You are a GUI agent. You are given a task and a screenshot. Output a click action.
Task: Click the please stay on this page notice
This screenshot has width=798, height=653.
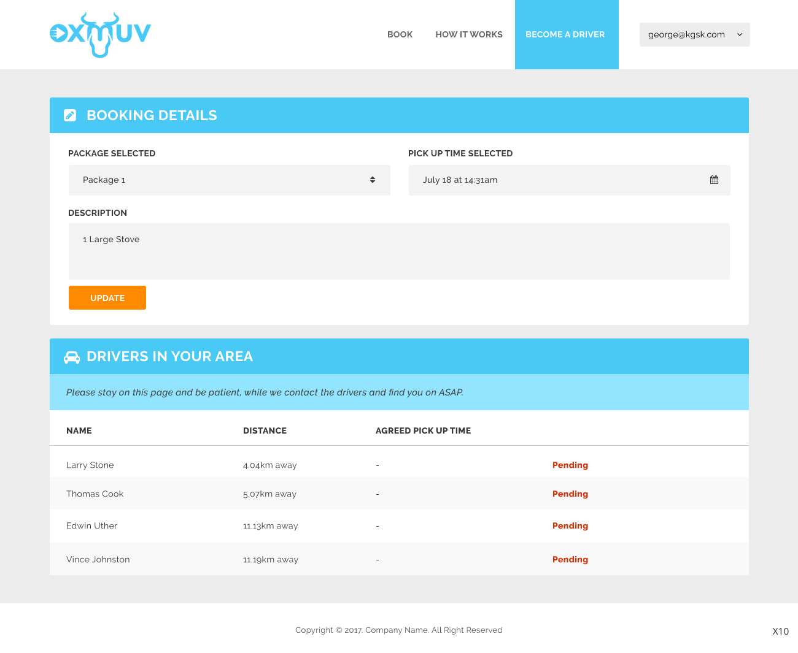tap(265, 392)
